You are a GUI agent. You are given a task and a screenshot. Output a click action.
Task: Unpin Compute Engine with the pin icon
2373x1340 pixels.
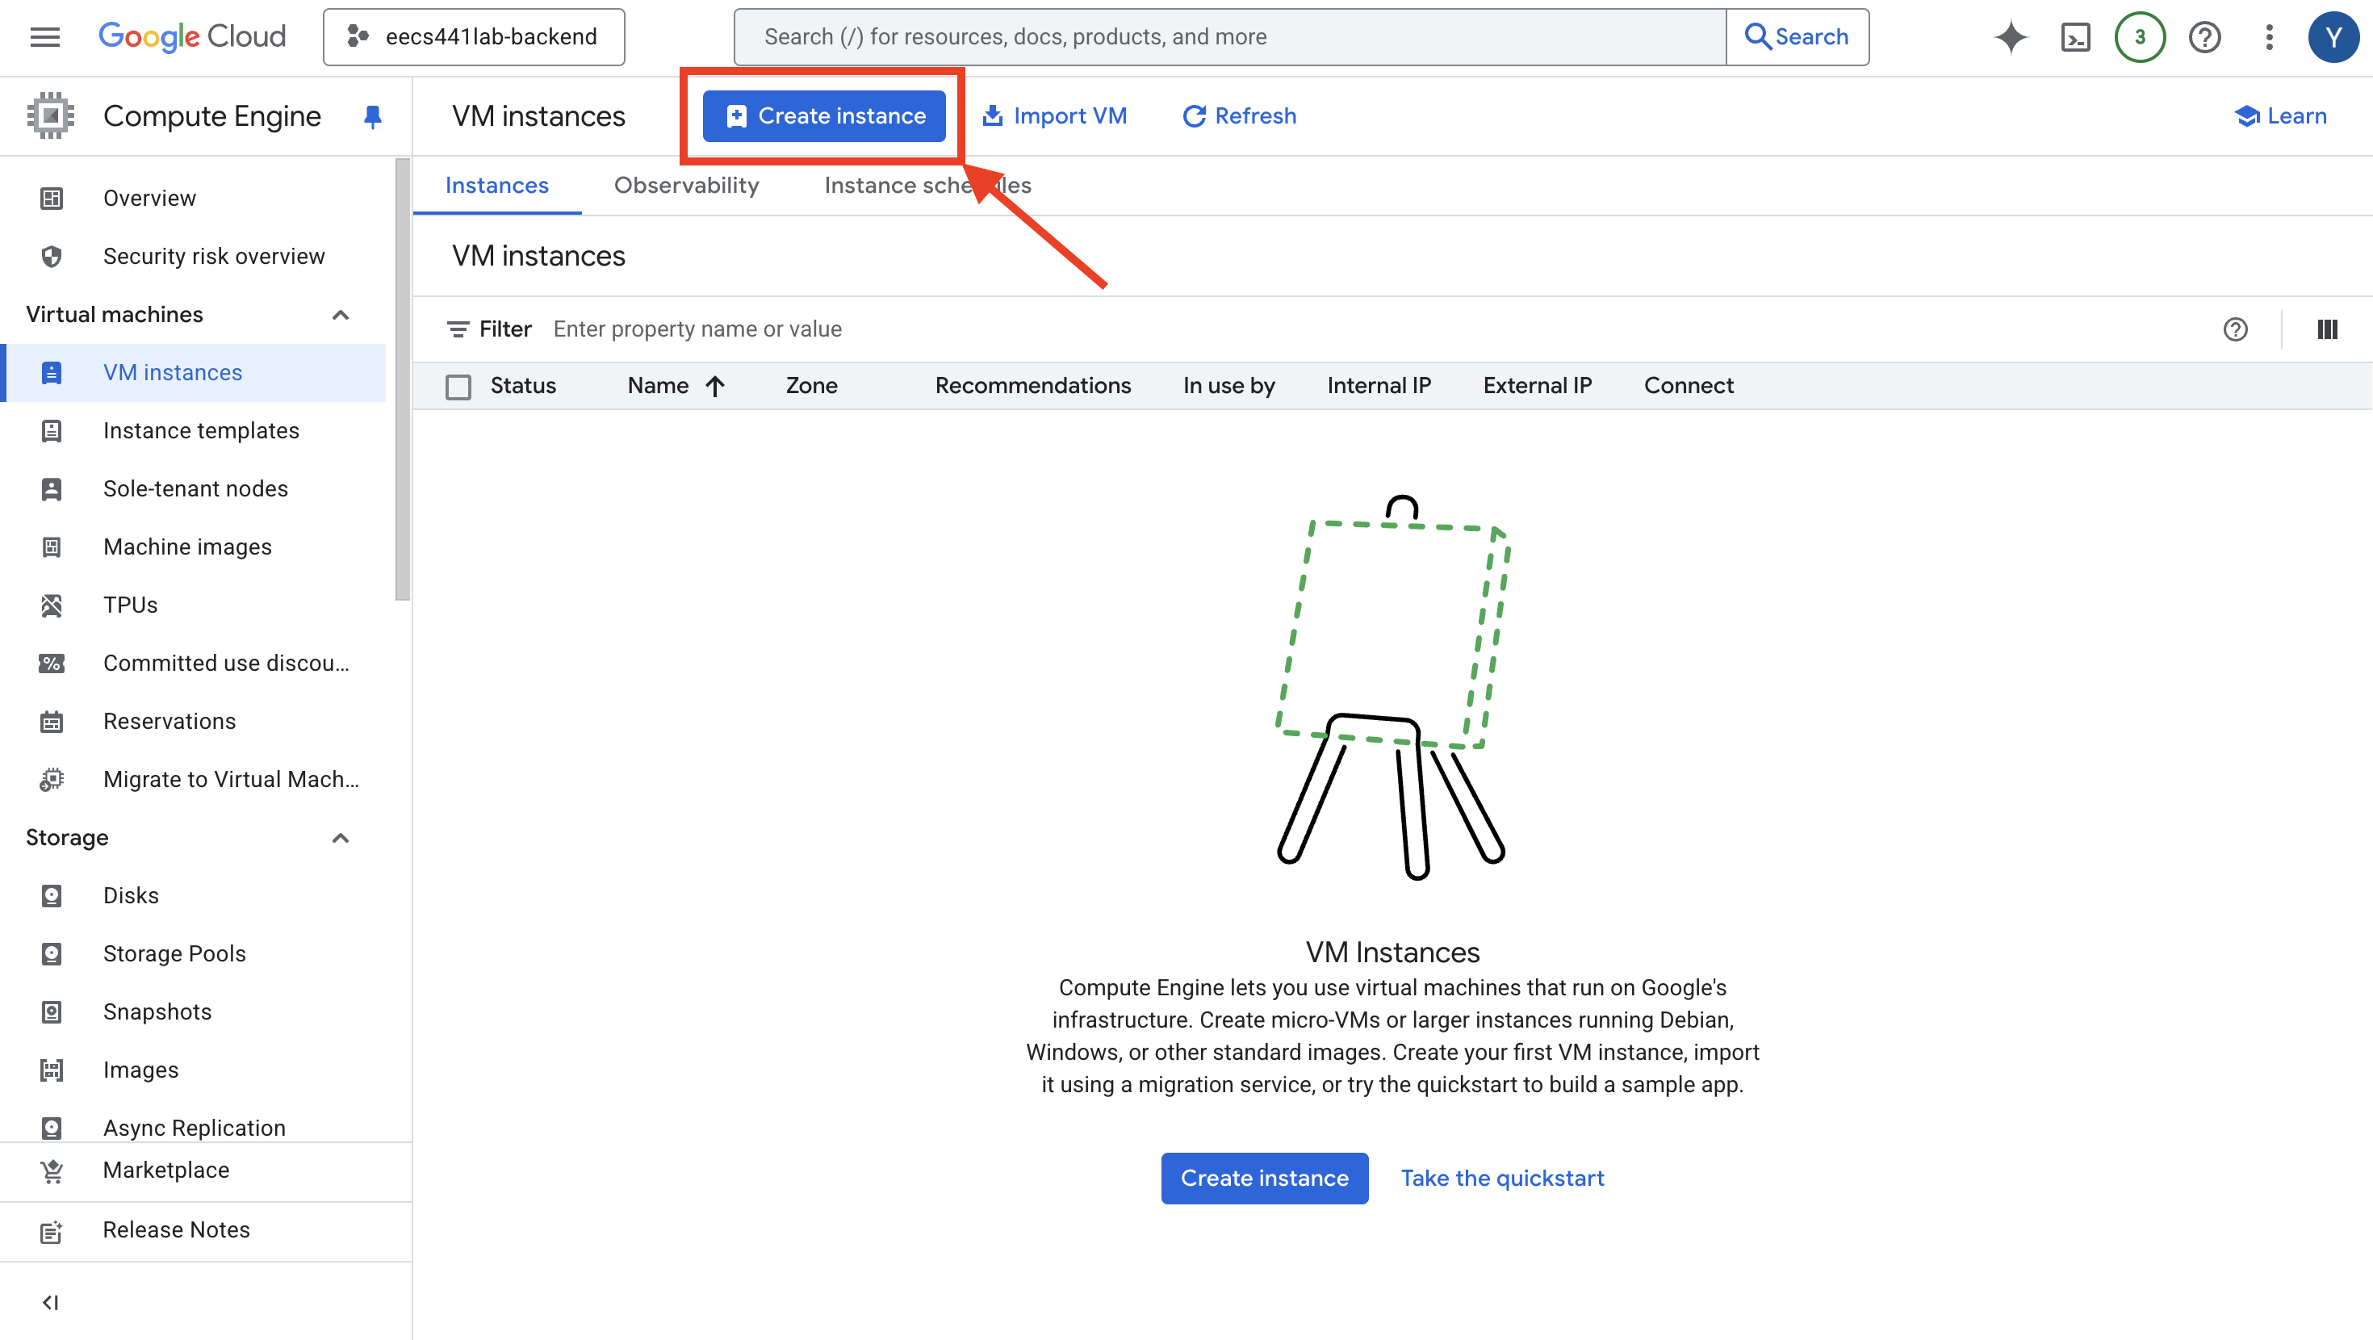click(372, 116)
